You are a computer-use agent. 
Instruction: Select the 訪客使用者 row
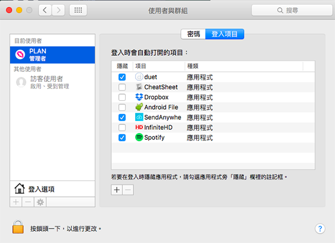(52, 82)
